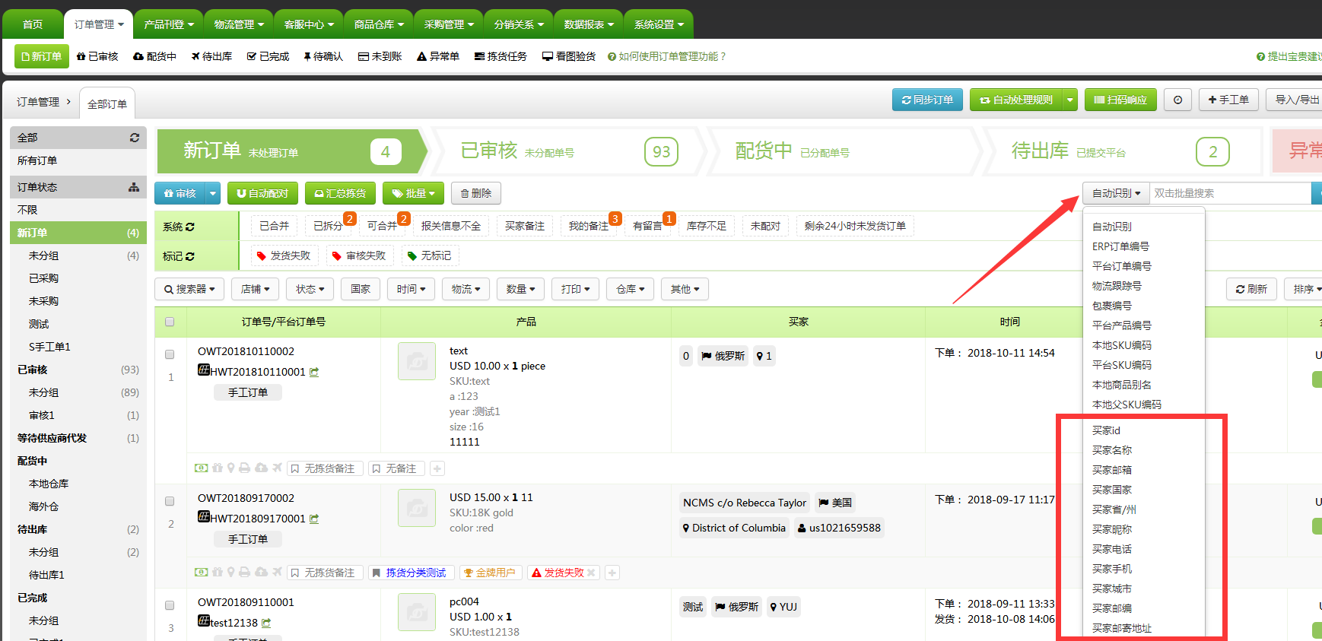Click the 自动配对 button
The height and width of the screenshot is (641, 1322).
(262, 193)
